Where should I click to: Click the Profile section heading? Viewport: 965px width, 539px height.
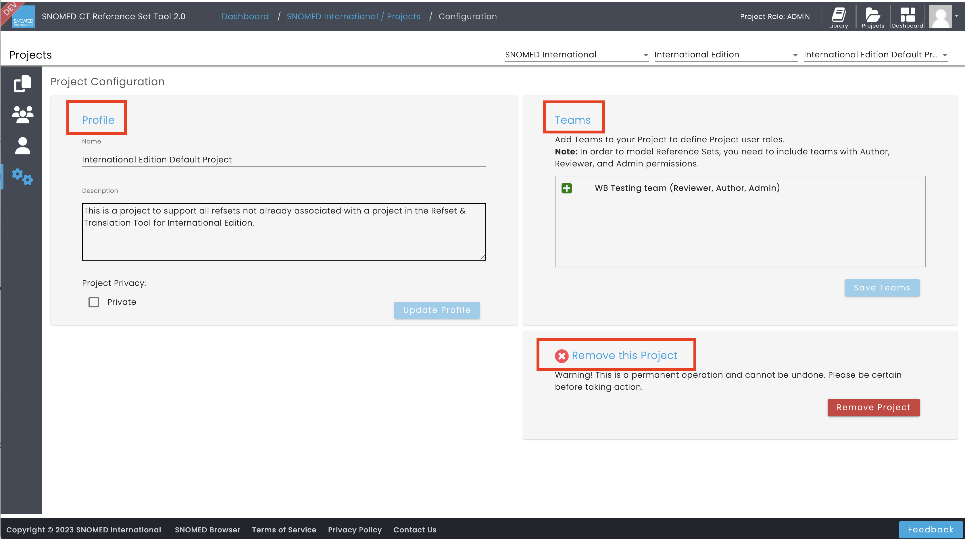tap(98, 120)
